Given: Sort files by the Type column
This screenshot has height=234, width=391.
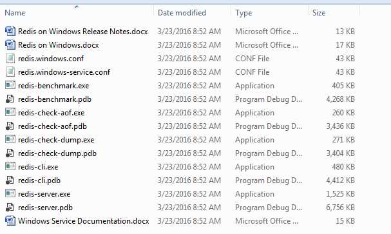Looking at the screenshot, I should pos(243,13).
